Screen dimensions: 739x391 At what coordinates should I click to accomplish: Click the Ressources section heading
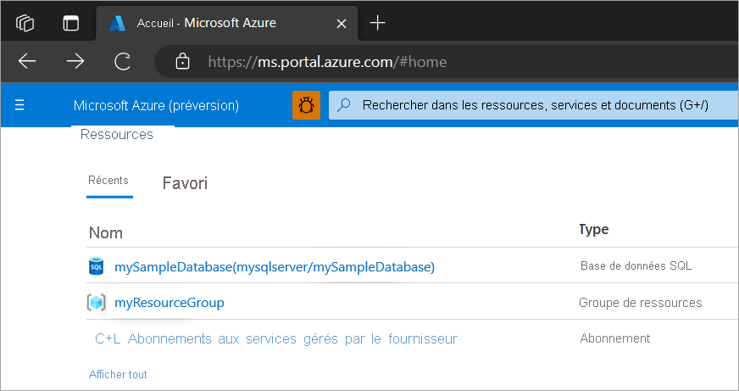coord(117,134)
